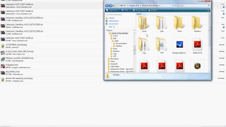This screenshot has height=127, width=226.
Task: Click 20 items text in status bar
Action: (x=116, y=75)
